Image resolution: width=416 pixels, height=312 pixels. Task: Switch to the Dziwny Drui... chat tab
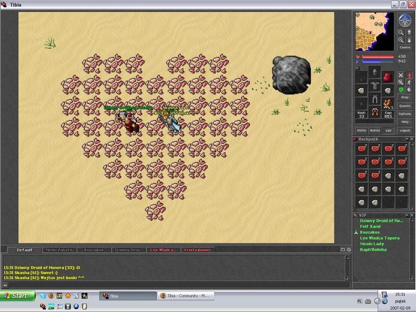[x=129, y=250]
